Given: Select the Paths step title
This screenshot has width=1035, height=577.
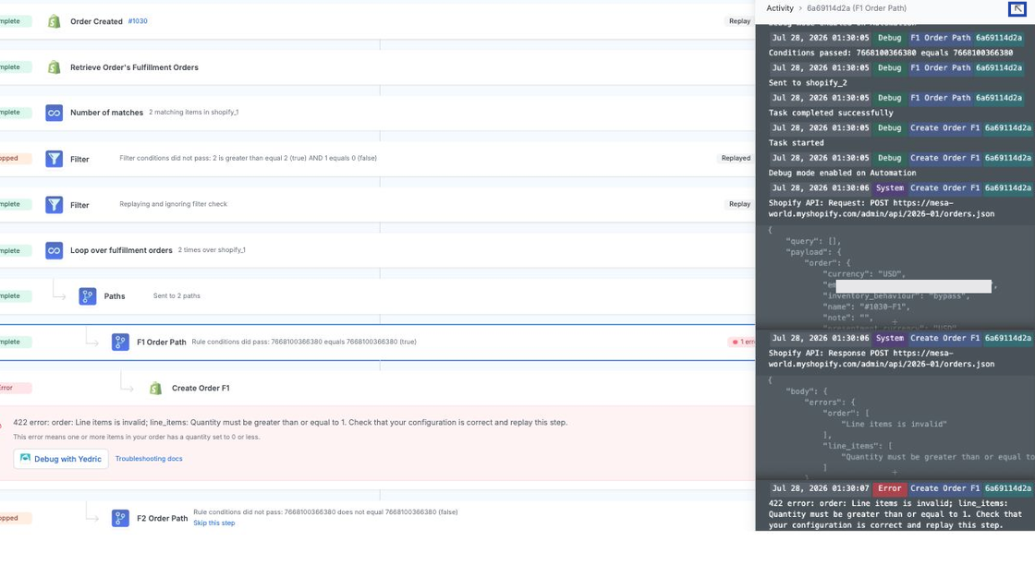Looking at the screenshot, I should 115,296.
